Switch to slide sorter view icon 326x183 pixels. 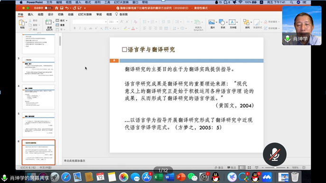point(249,167)
